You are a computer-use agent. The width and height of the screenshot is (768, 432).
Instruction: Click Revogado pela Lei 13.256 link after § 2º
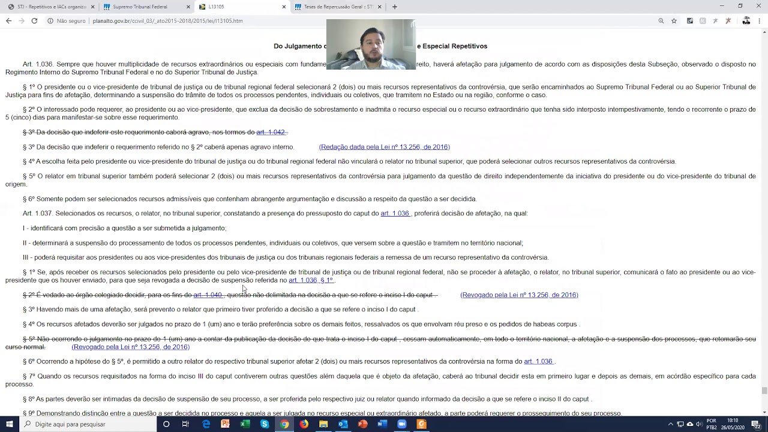pos(519,295)
